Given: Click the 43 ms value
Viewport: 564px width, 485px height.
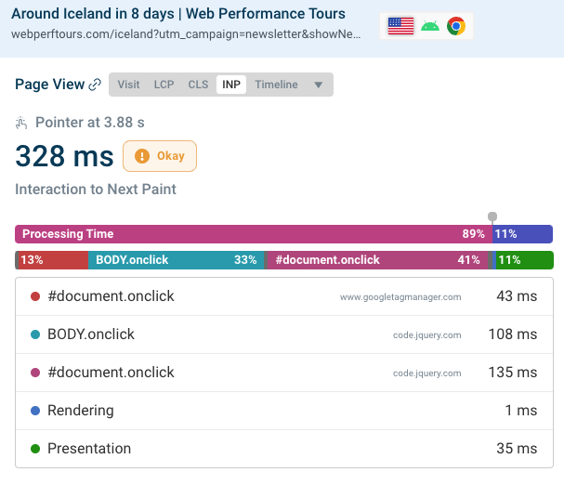Looking at the screenshot, I should (517, 296).
